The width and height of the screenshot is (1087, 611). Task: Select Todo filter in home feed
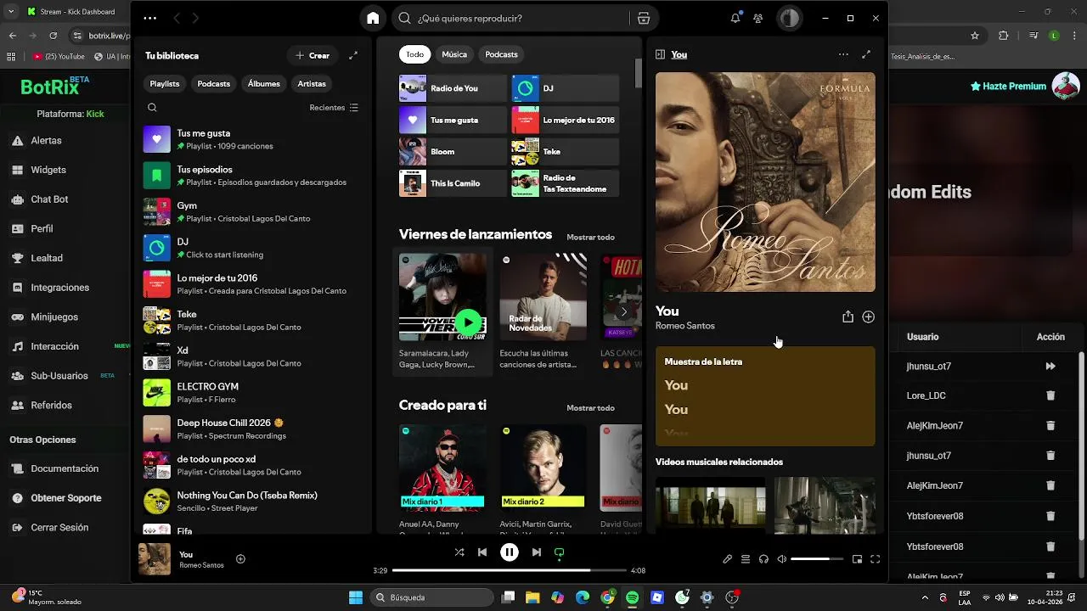point(414,54)
